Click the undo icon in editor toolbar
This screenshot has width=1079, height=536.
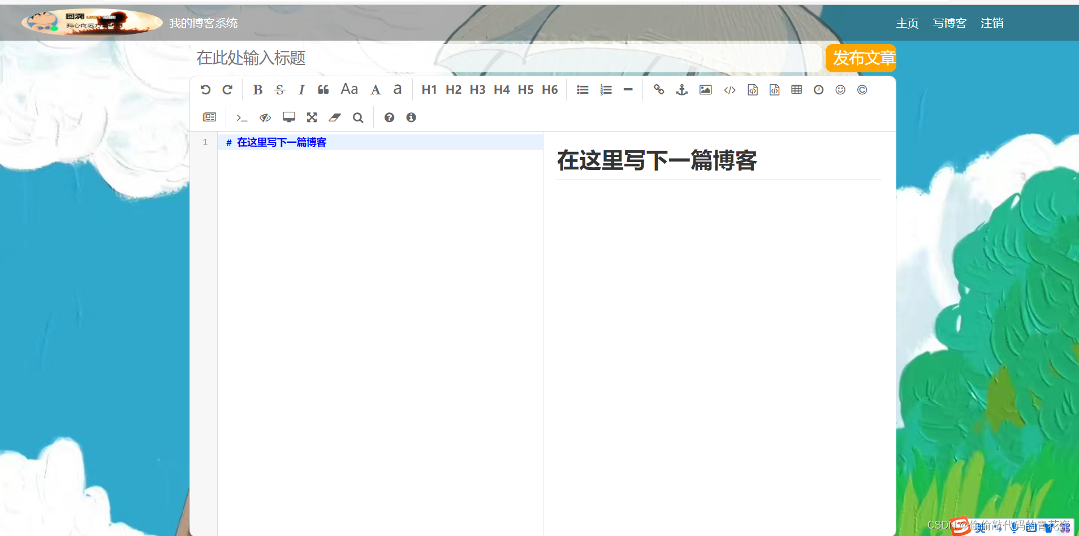tap(206, 90)
